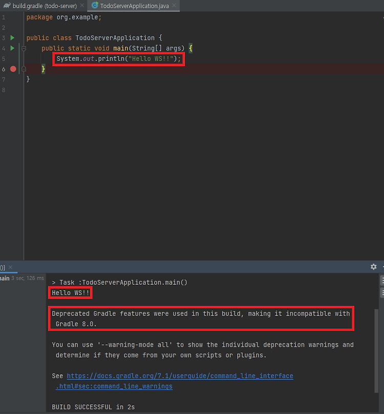
Task: Click the .html#sec:command_line_warnings link portion
Action: pos(114,386)
